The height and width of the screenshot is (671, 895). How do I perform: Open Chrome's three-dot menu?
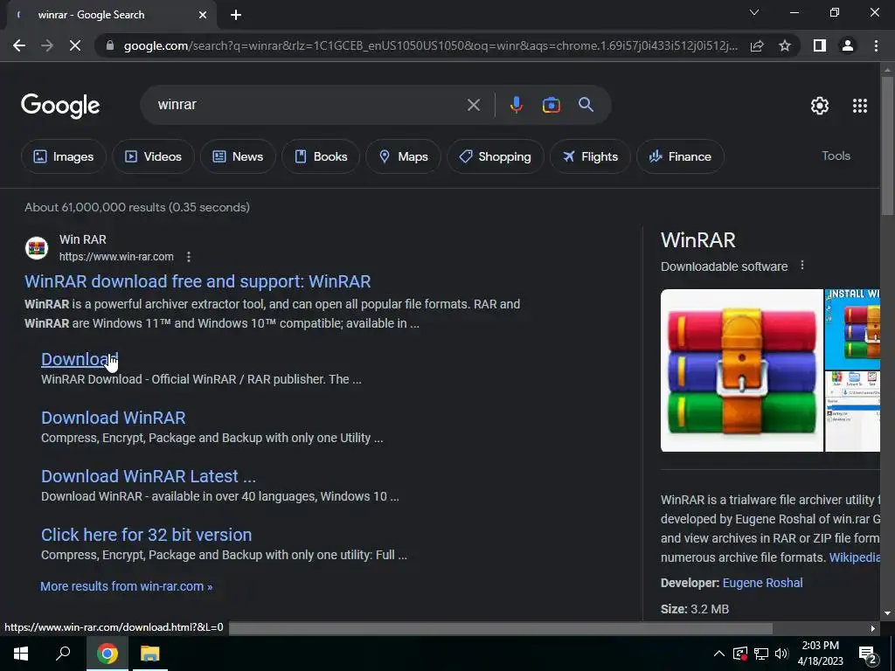pyautogui.click(x=876, y=45)
